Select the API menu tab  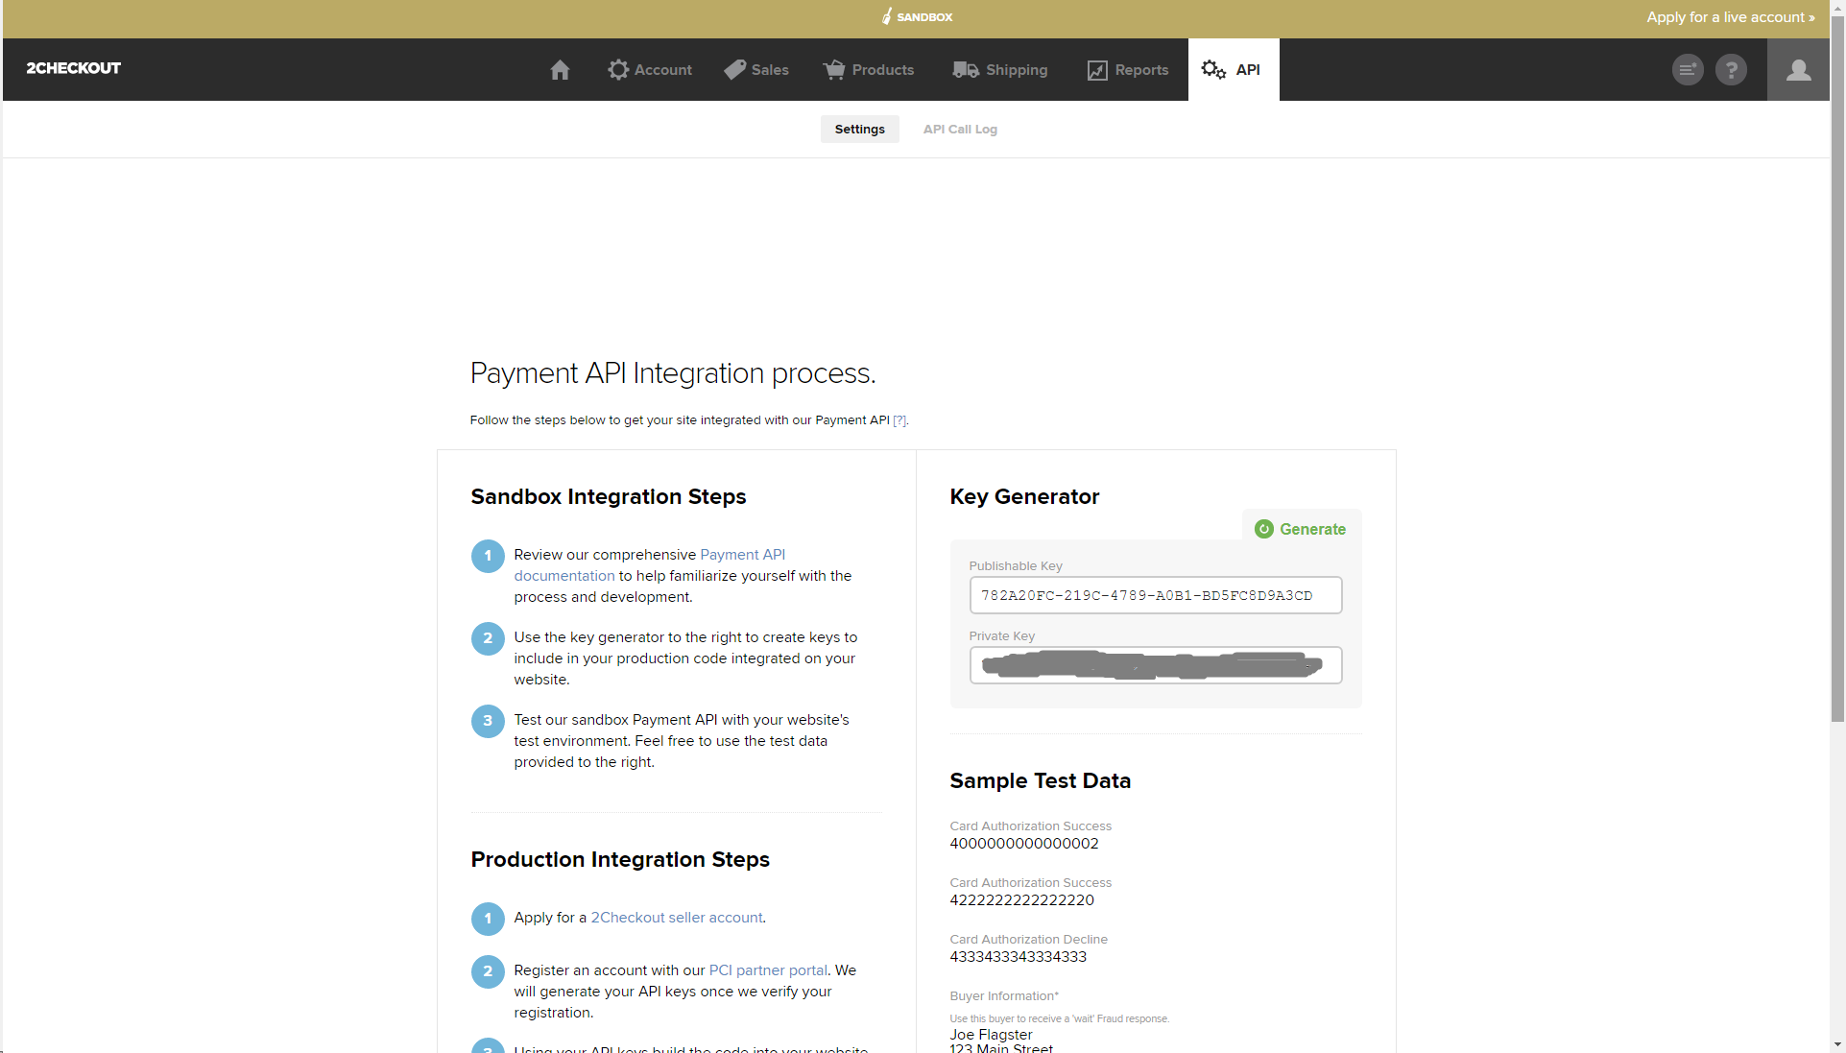coord(1234,69)
